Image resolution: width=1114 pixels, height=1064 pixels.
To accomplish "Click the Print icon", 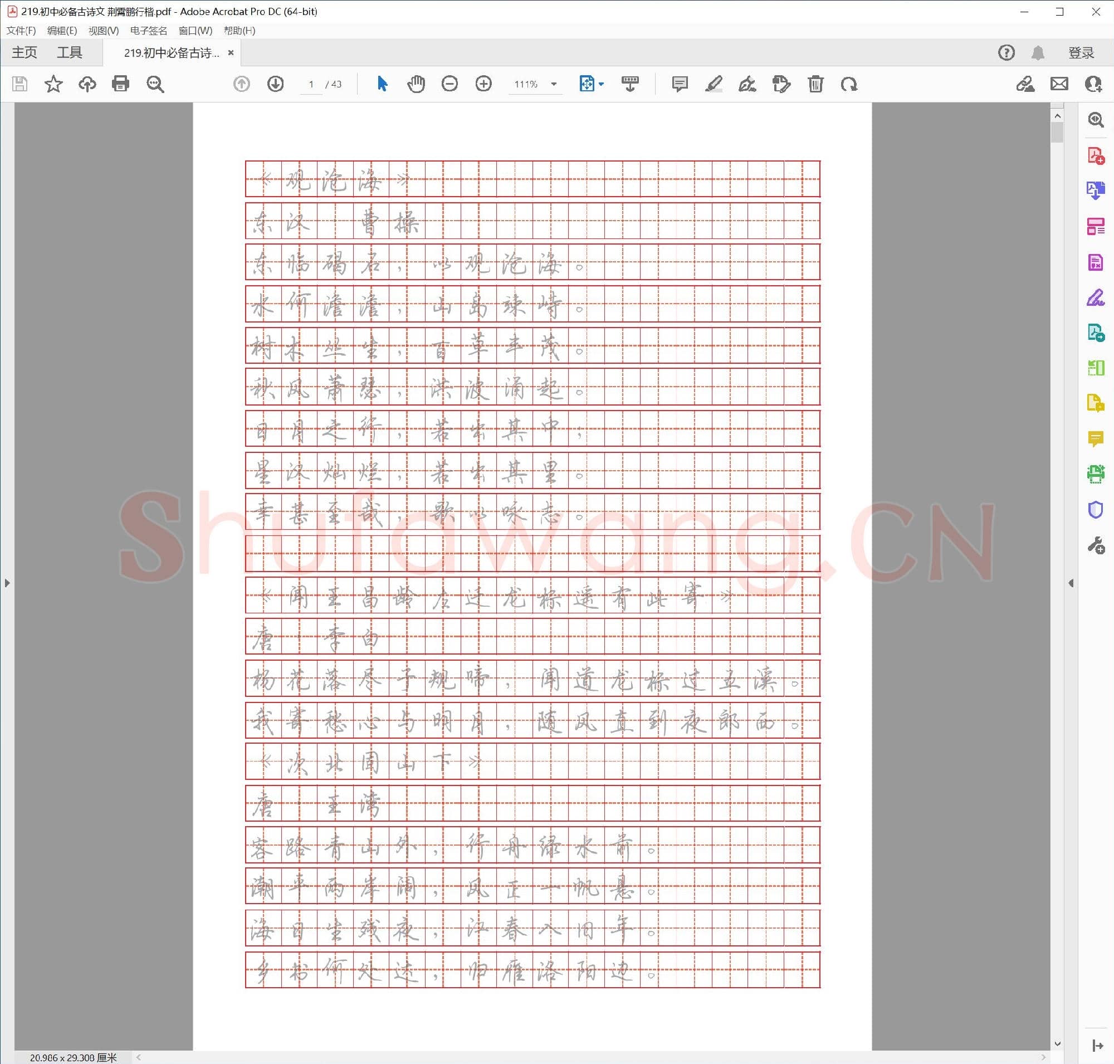I will point(121,84).
